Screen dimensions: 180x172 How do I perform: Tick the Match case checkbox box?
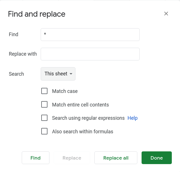(x=44, y=91)
